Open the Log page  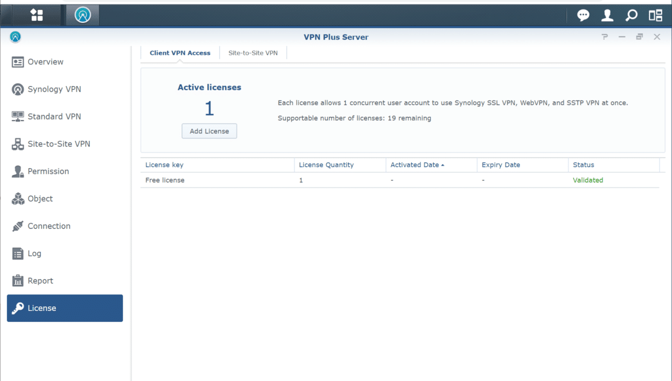click(65, 254)
